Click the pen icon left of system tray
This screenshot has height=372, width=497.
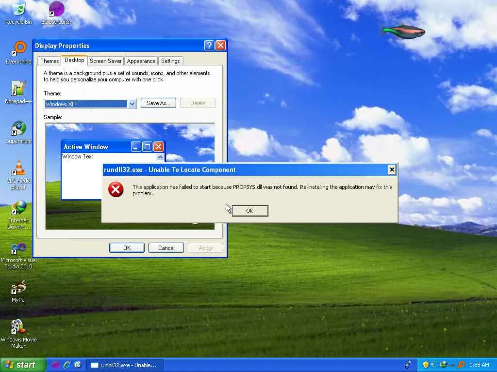click(409, 365)
